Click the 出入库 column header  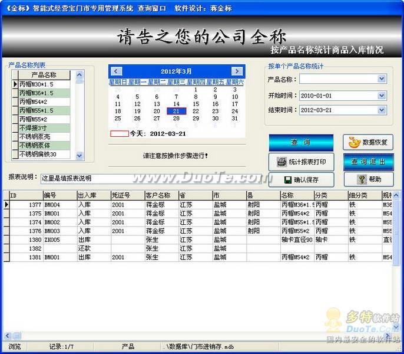click(x=94, y=196)
